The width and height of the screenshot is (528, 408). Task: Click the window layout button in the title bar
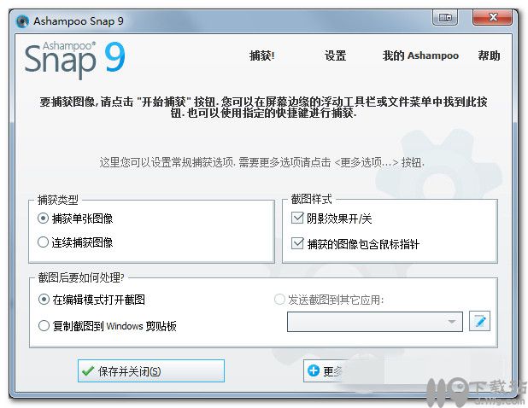(x=445, y=17)
